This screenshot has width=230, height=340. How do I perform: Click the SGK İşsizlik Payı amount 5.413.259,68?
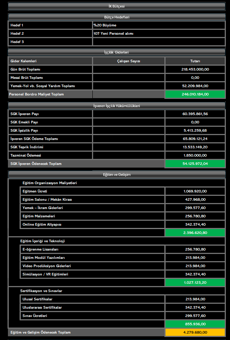(195, 131)
